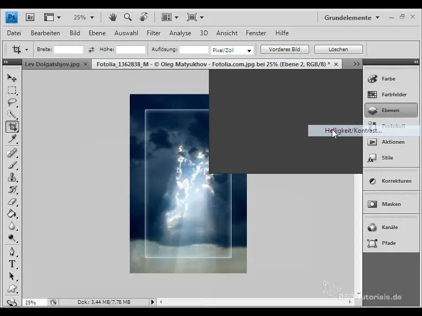Screen dimensions: 422x316
Task: Launch Adobe Bridge via Br icon
Action: (30, 17)
